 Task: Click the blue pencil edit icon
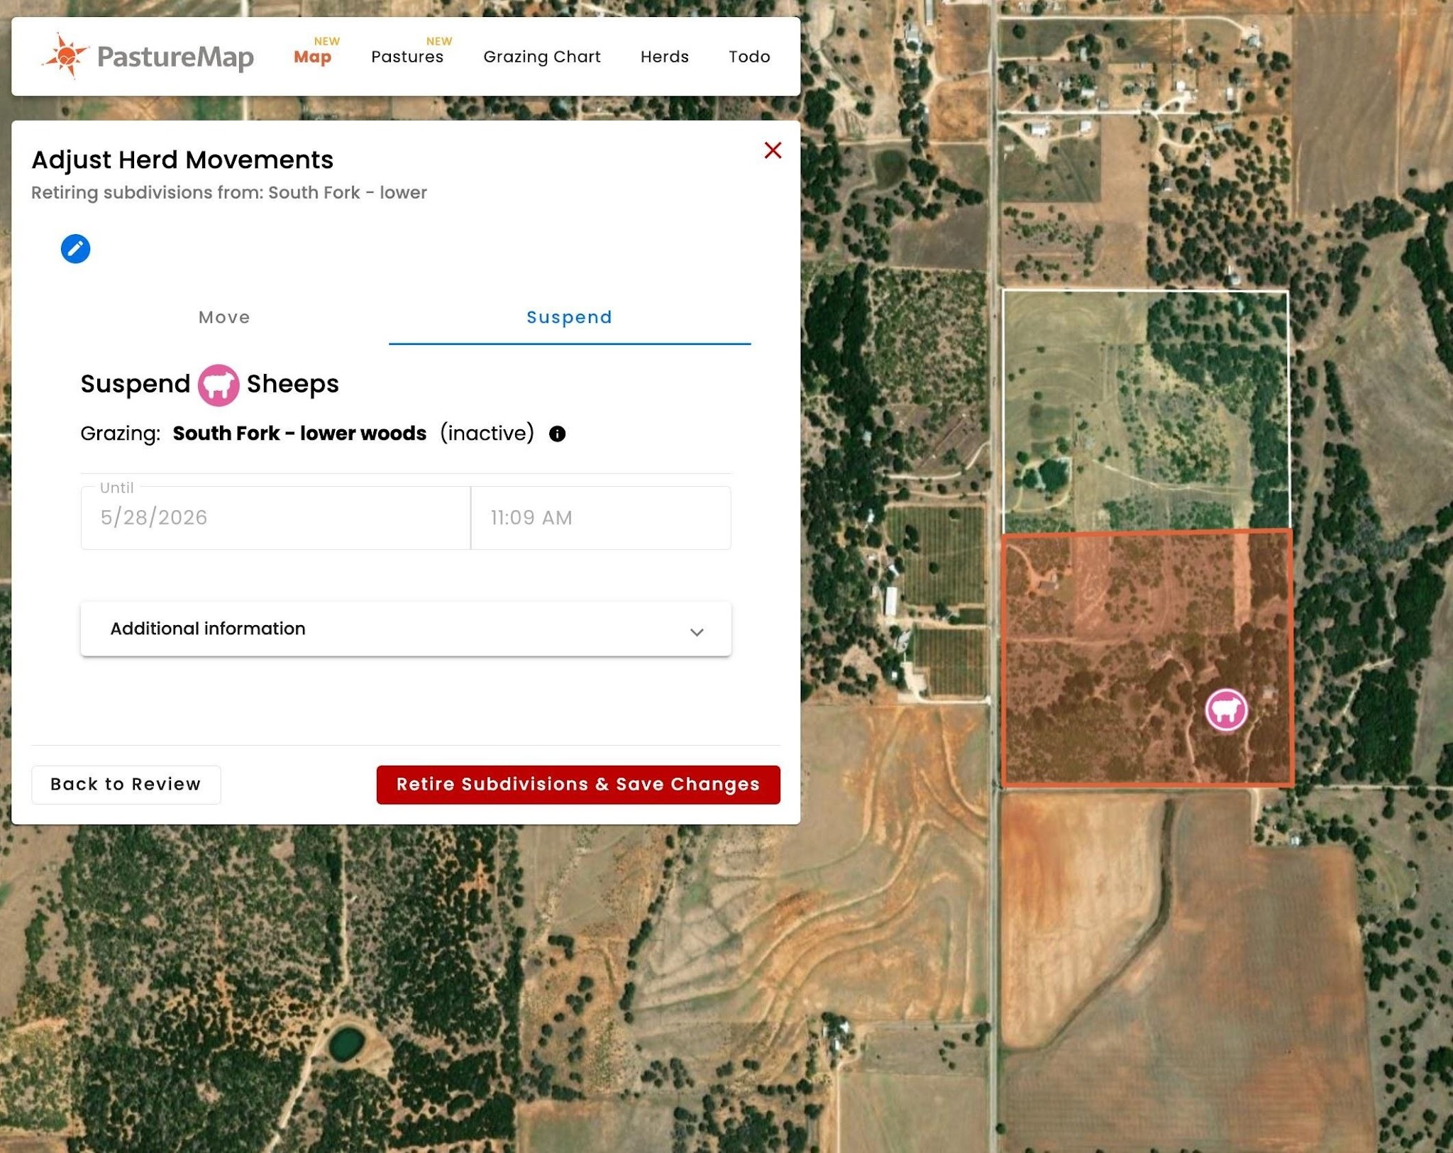tap(75, 249)
